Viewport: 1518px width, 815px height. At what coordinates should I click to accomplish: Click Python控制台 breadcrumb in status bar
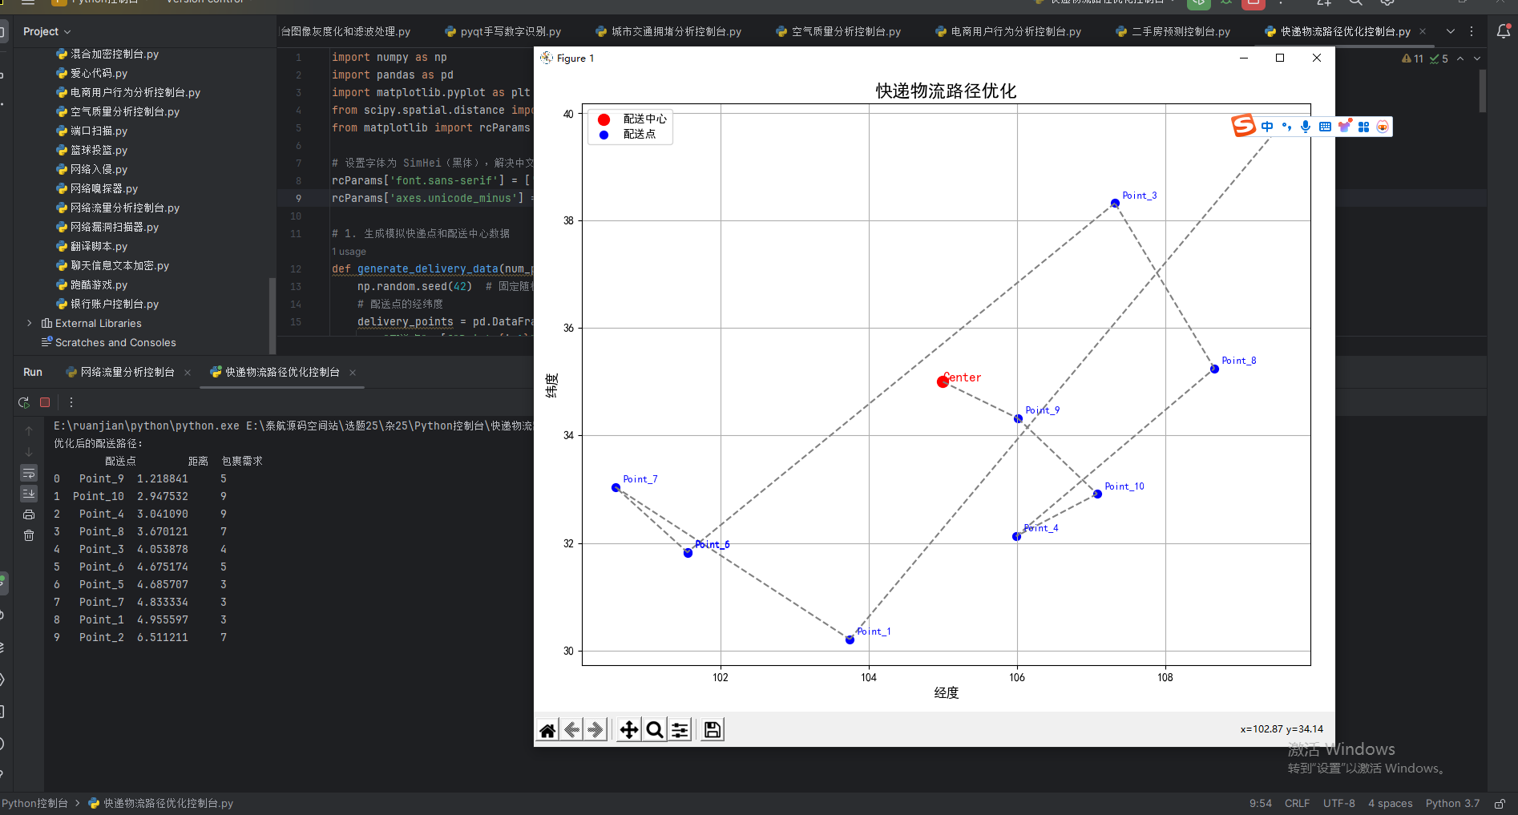(34, 803)
